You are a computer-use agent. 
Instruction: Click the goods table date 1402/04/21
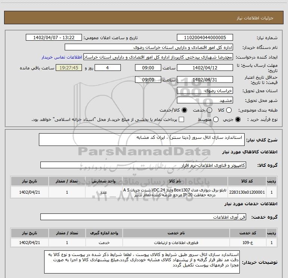point(30,192)
